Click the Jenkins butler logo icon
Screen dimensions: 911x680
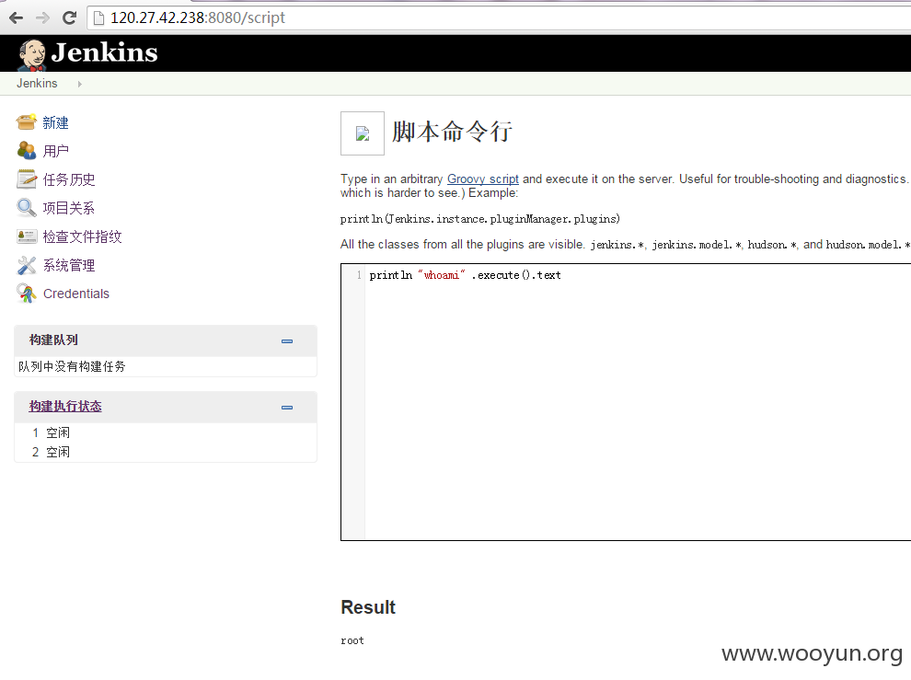click(32, 54)
